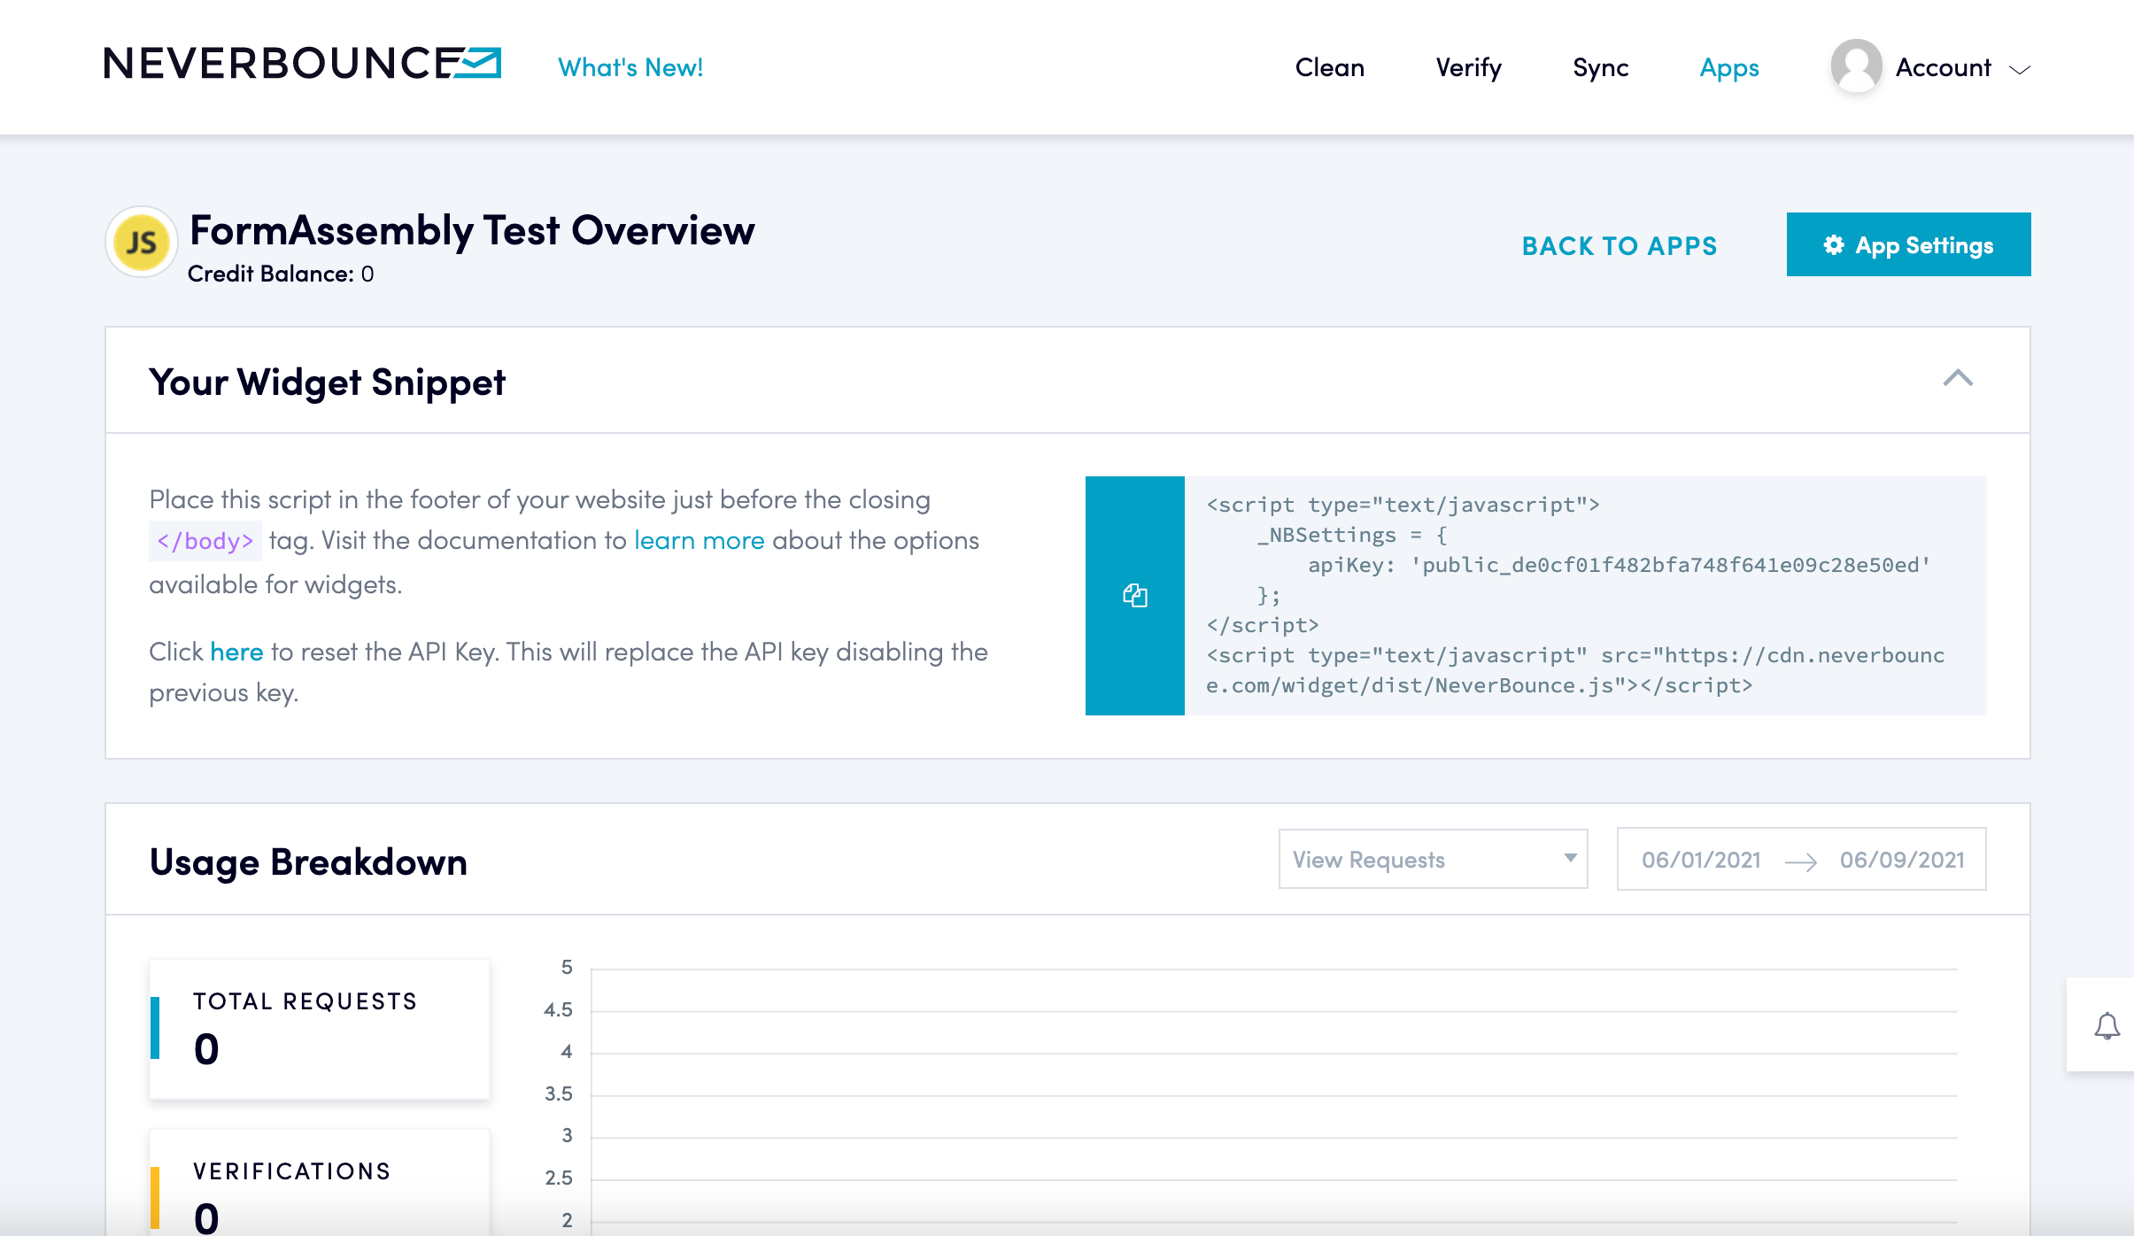Screen dimensions: 2134x1236
Task: Open the What's New! link
Action: coord(630,67)
